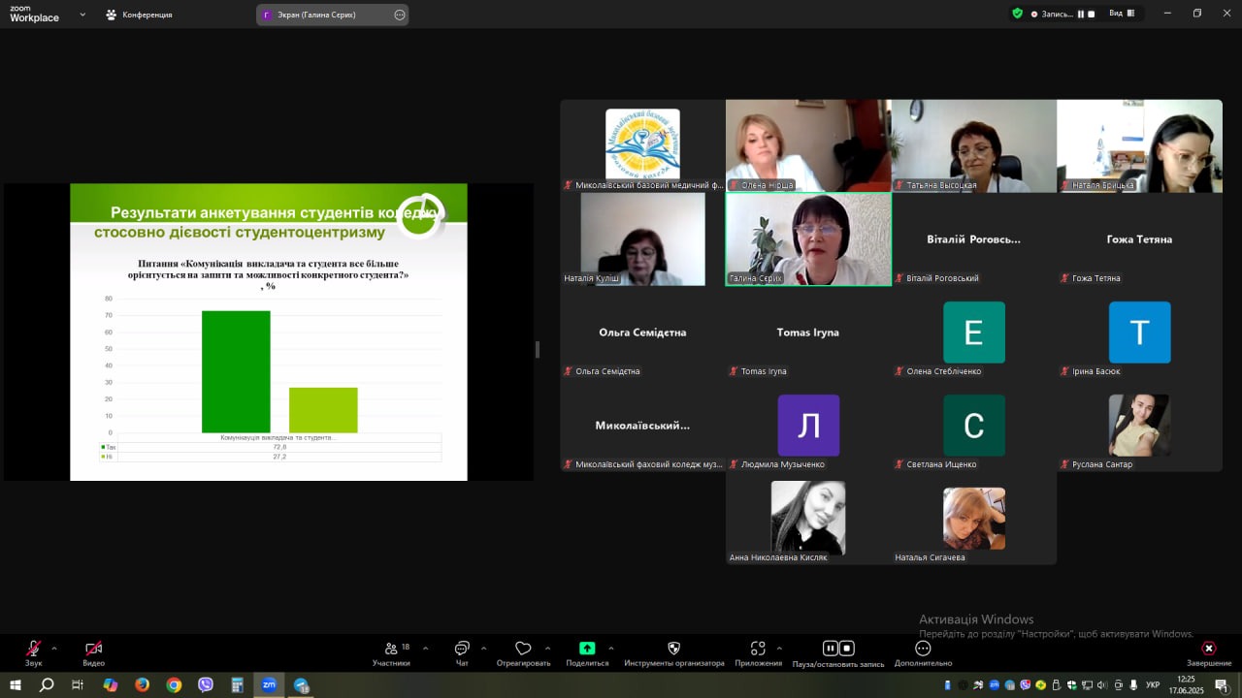Open the Приложения apps icon
Image resolution: width=1242 pixels, height=698 pixels.
click(758, 650)
